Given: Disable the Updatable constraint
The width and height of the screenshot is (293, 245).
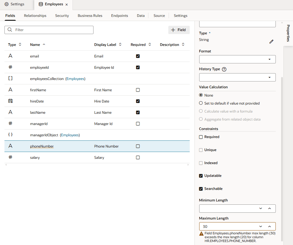Looking at the screenshot, I should [201, 176].
